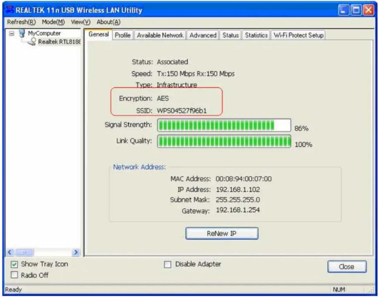379x297 pixels.
Task: Minimize the Wireless LAN Utility window
Action: 343,10
